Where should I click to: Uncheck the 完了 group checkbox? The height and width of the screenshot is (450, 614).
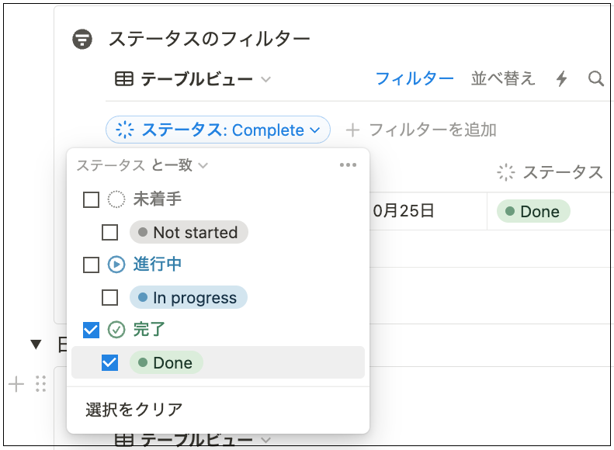coord(91,330)
